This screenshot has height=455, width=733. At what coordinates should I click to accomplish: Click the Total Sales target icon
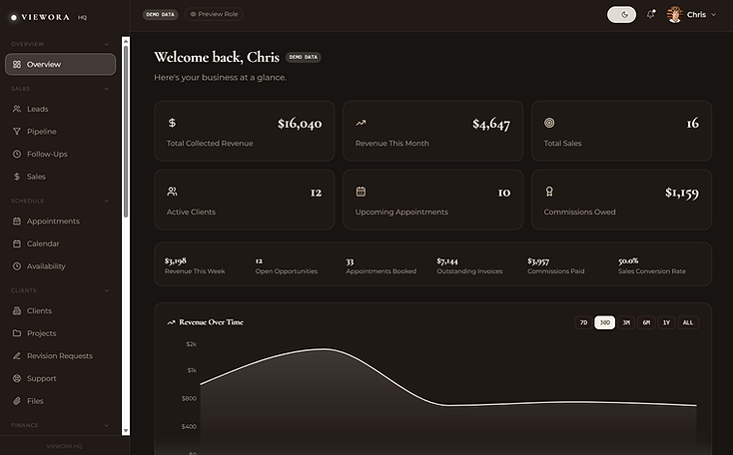point(549,123)
